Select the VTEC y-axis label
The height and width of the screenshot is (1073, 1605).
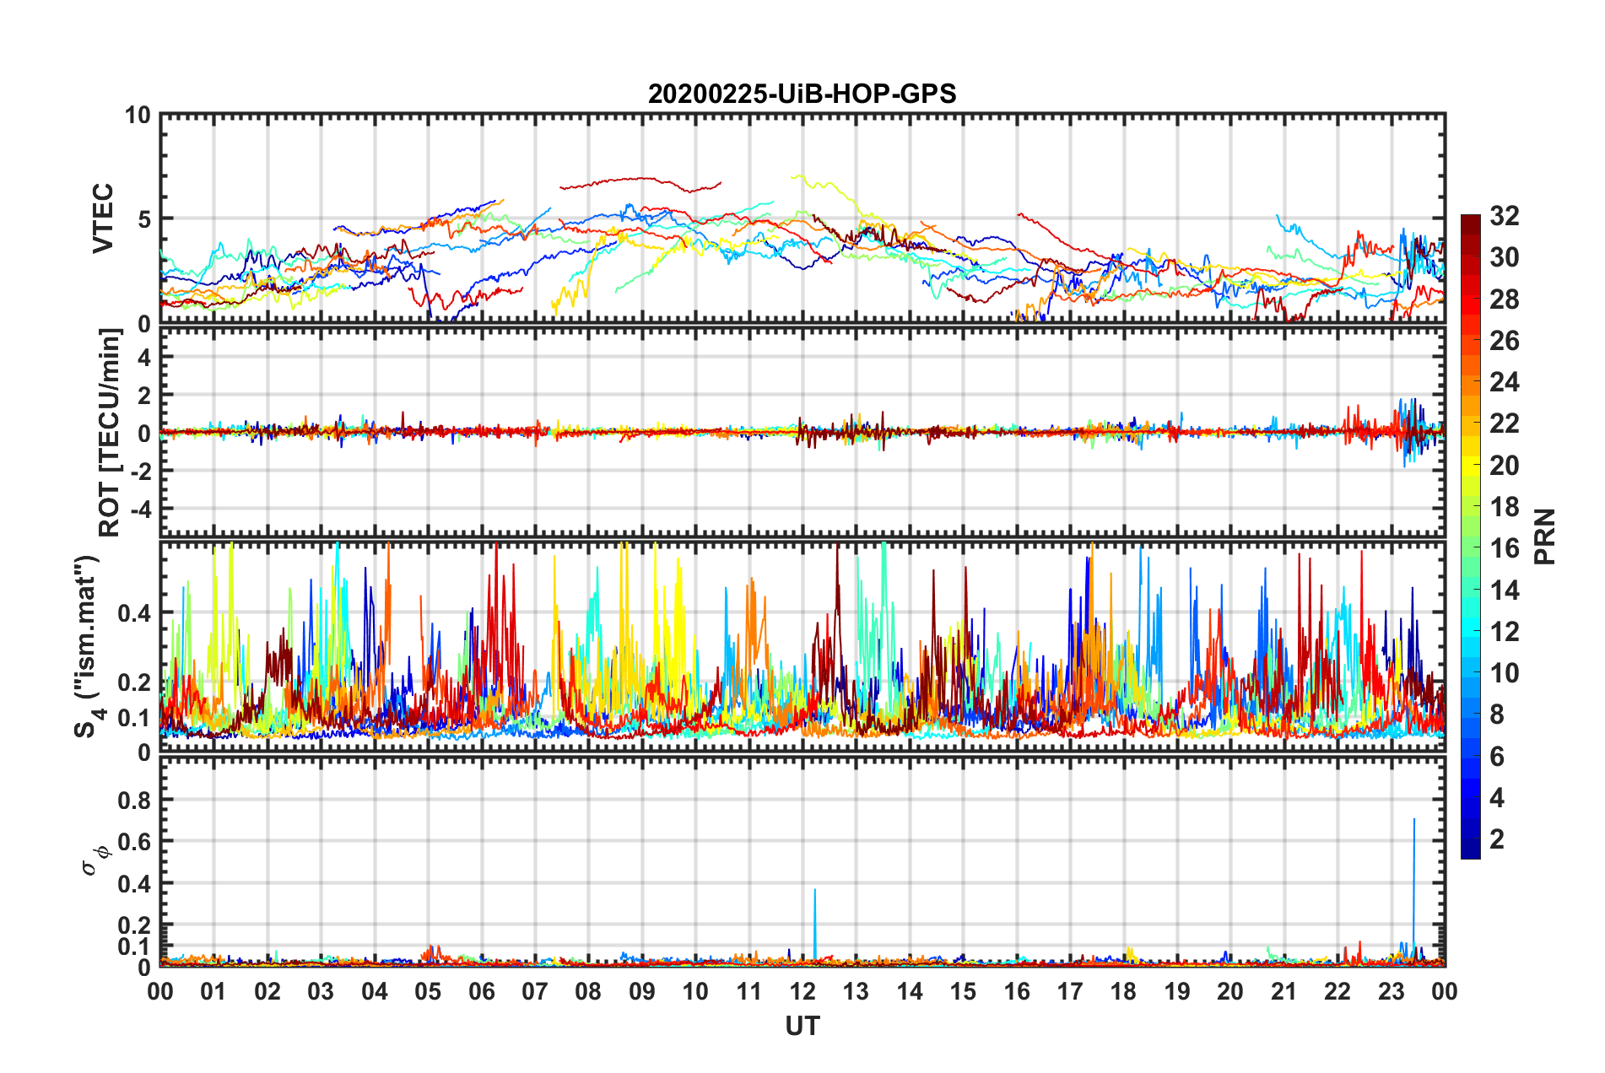point(103,218)
